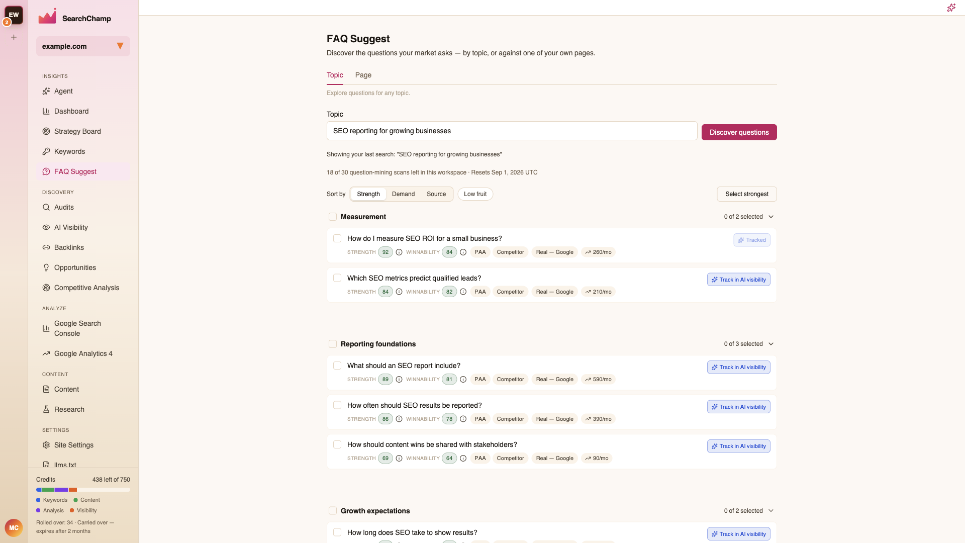Click the Site Settings gear icon

pos(46,445)
